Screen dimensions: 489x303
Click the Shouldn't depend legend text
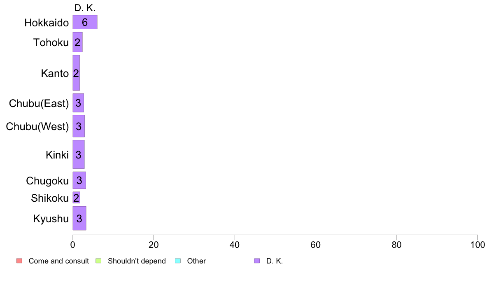137,261
